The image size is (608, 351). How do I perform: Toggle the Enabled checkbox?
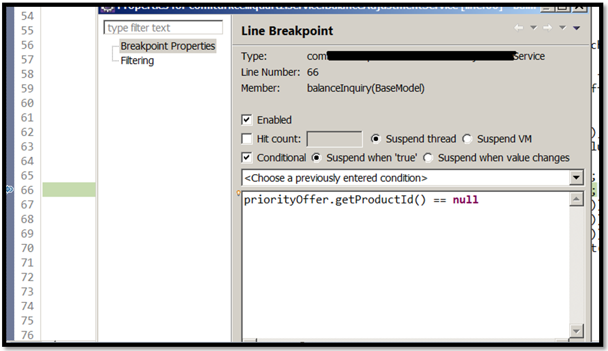[x=247, y=120]
